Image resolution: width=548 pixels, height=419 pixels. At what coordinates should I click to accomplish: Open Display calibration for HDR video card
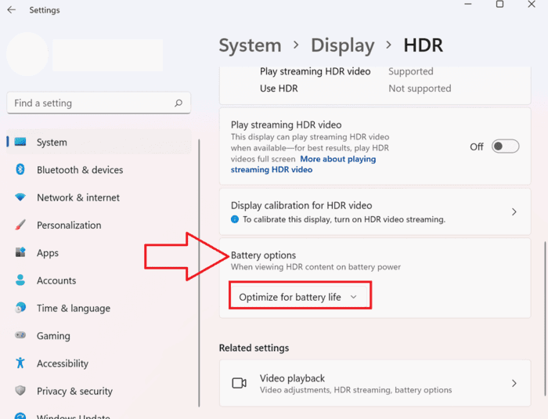375,211
